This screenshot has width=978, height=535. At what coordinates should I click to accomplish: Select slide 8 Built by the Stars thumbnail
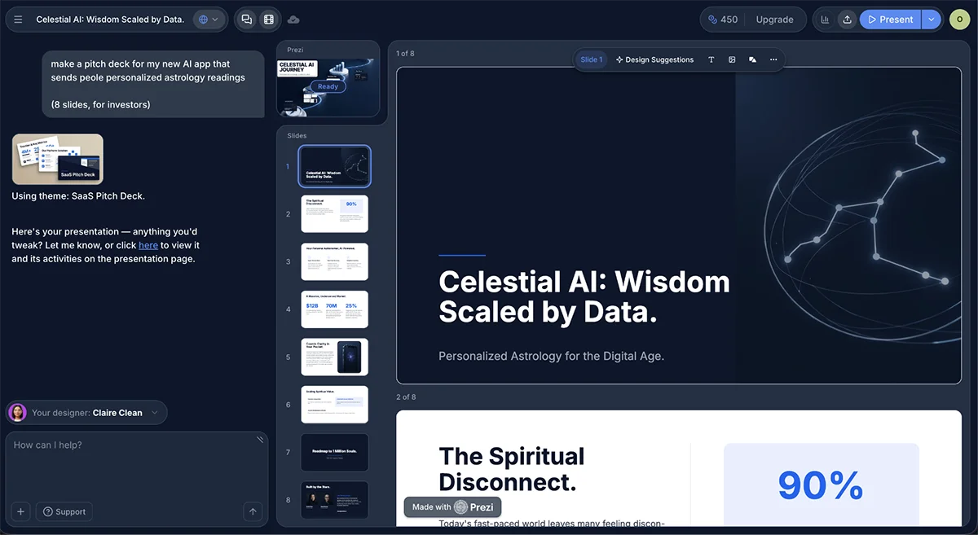pyautogui.click(x=335, y=500)
